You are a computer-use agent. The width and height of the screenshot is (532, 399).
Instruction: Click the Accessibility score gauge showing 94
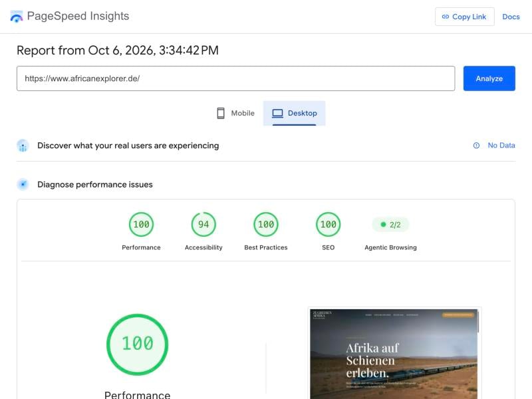click(x=203, y=224)
